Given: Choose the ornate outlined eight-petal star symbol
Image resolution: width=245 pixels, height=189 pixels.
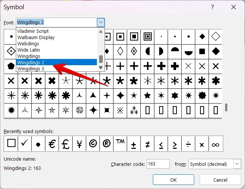Looking at the screenshot, I should coord(79,111).
